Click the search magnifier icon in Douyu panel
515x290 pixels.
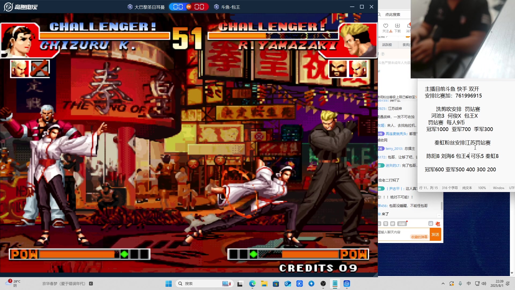[x=379, y=15]
